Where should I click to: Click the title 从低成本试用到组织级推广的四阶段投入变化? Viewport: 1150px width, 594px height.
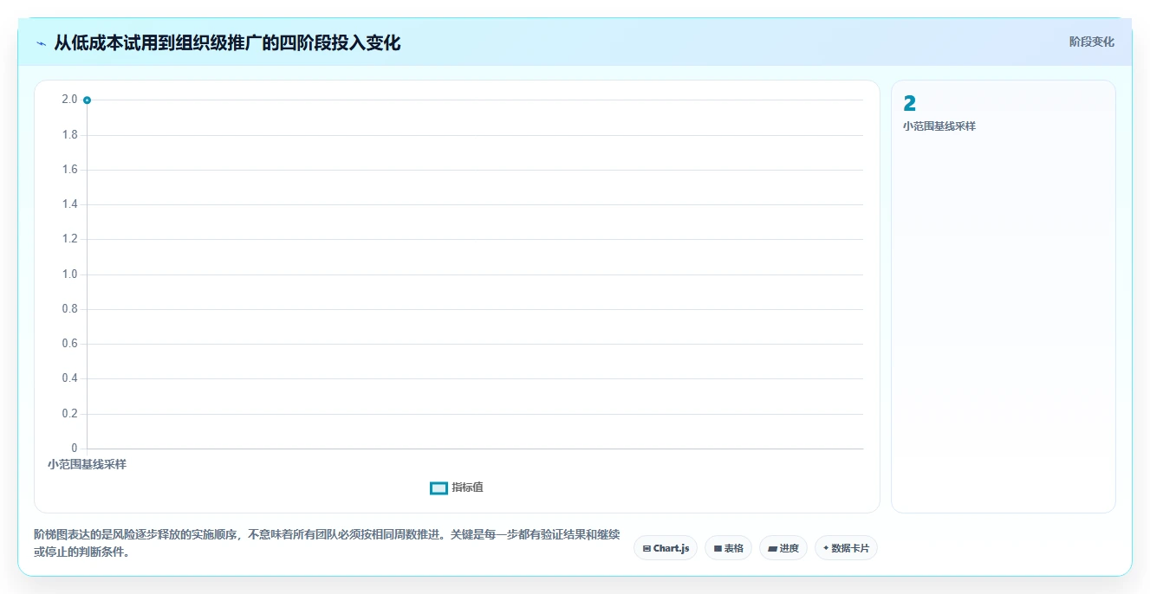pos(227,43)
